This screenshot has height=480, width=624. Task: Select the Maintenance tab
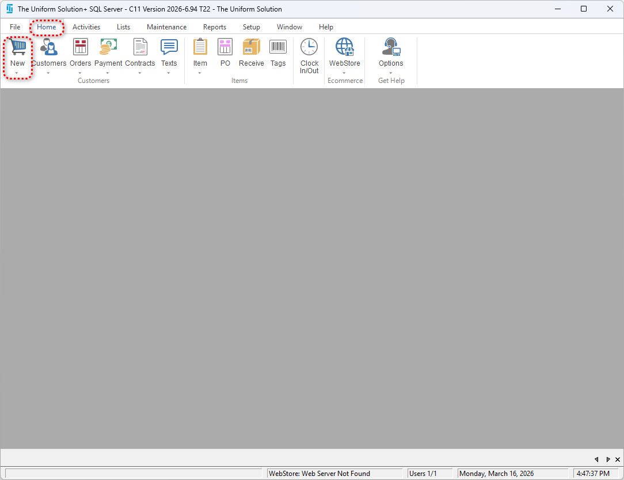tap(166, 27)
